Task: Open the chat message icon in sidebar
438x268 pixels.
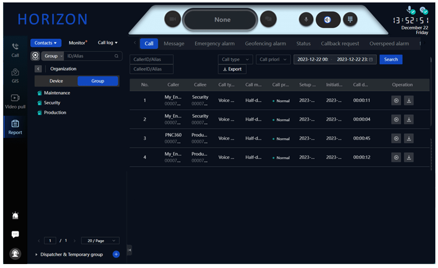Action: coord(15,235)
